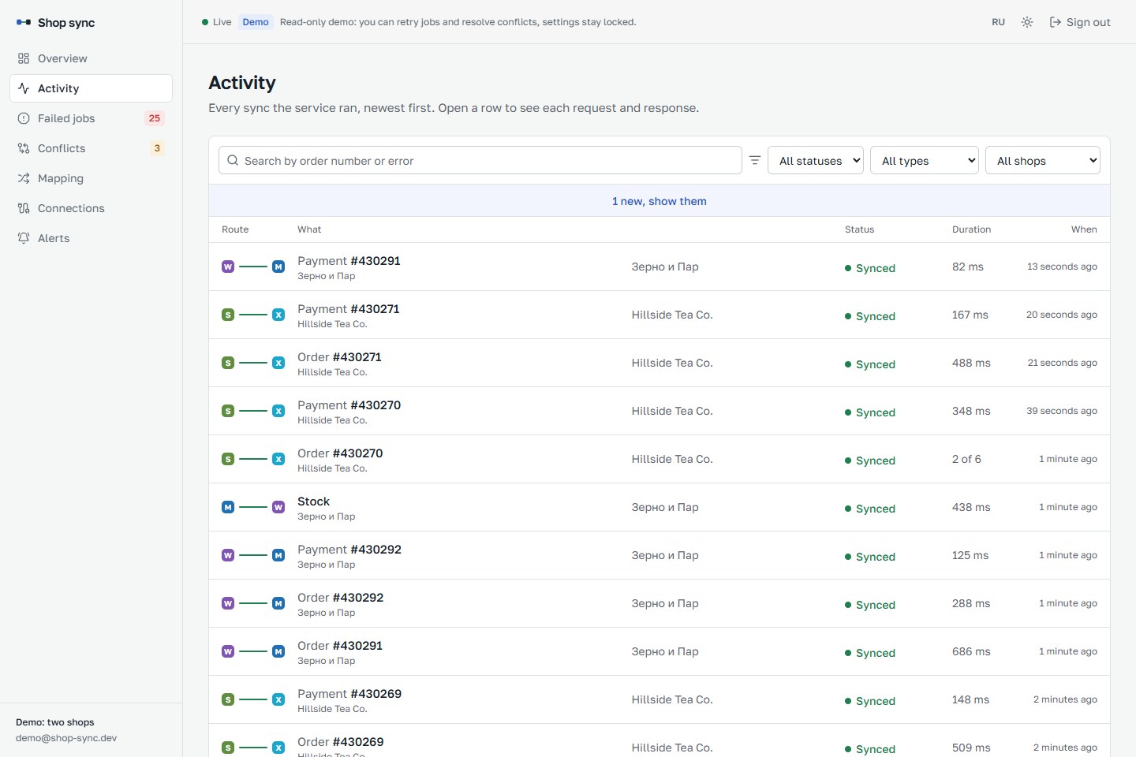This screenshot has width=1136, height=757.
Task: Open Overview from the sidebar
Action: tap(91, 58)
